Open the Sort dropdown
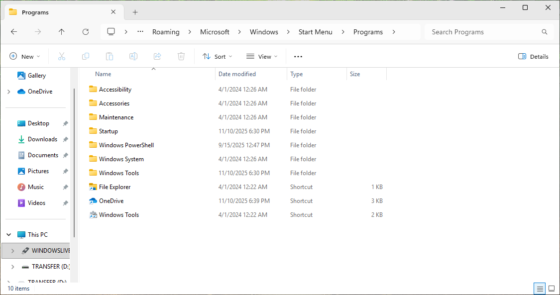 [x=218, y=57]
